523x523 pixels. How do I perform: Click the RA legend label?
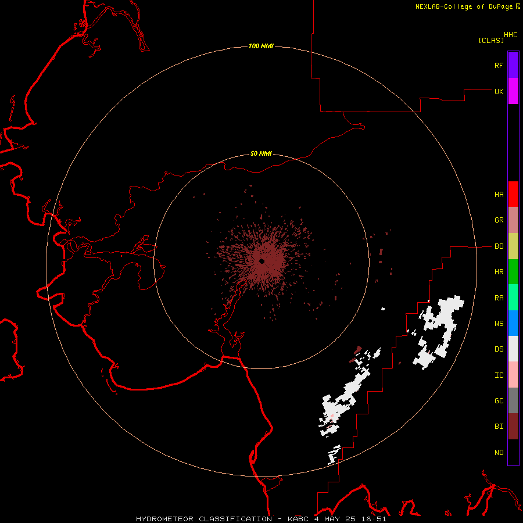click(x=499, y=298)
